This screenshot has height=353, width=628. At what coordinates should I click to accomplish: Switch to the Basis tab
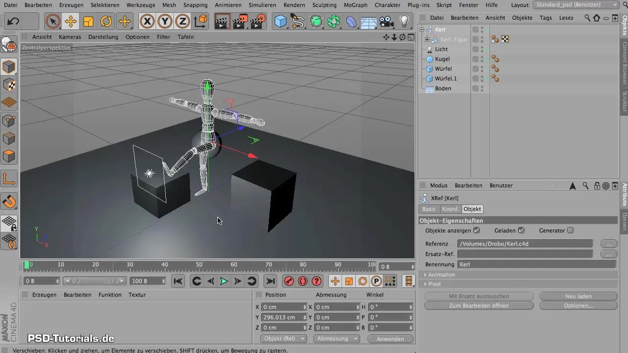(x=429, y=209)
